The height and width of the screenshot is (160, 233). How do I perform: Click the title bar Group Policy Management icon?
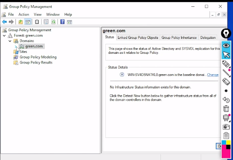point(5,7)
